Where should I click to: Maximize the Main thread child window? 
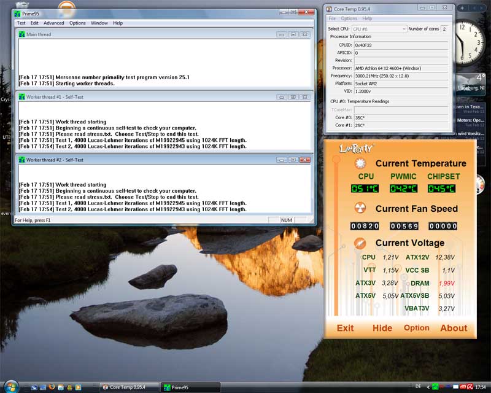pyautogui.click(x=293, y=34)
